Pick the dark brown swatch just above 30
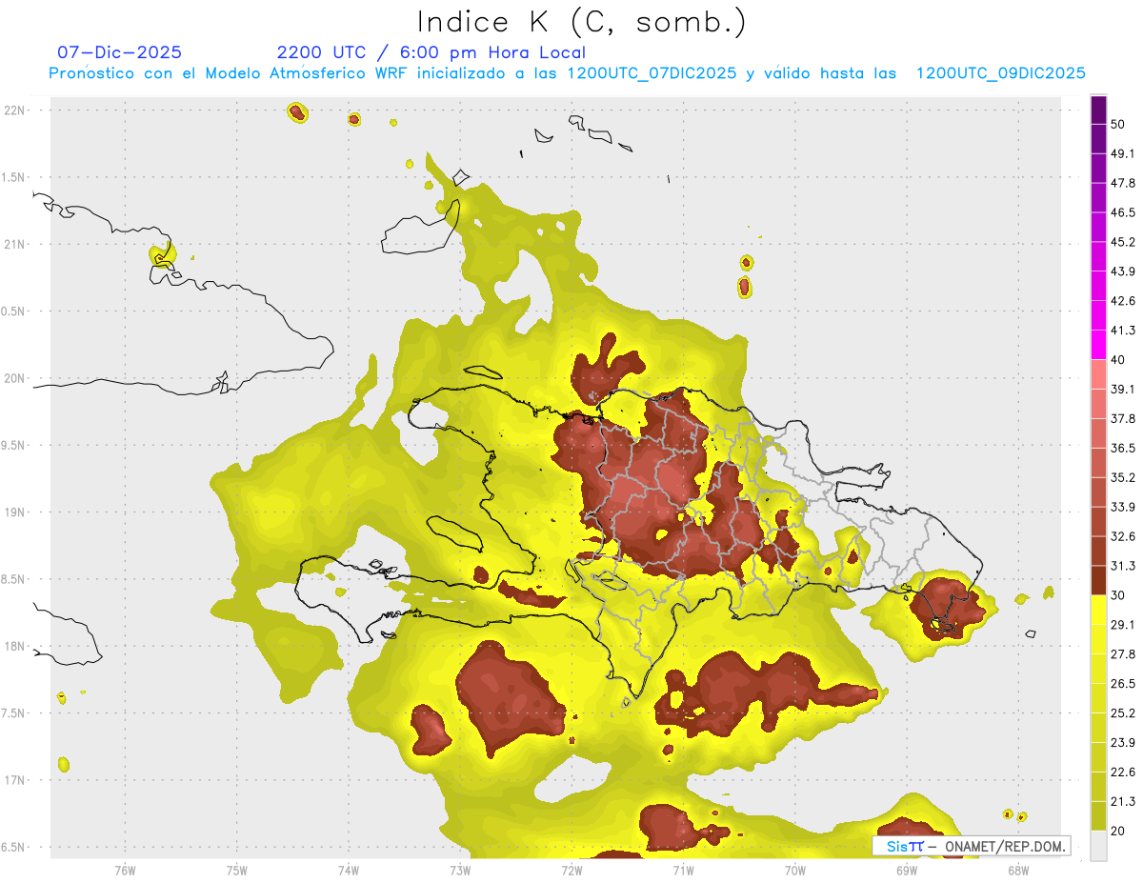This screenshot has width=1143, height=883. (1098, 580)
